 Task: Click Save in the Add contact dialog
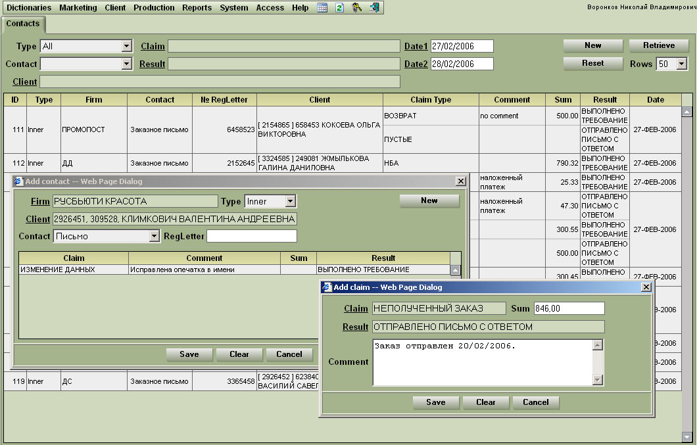(189, 354)
